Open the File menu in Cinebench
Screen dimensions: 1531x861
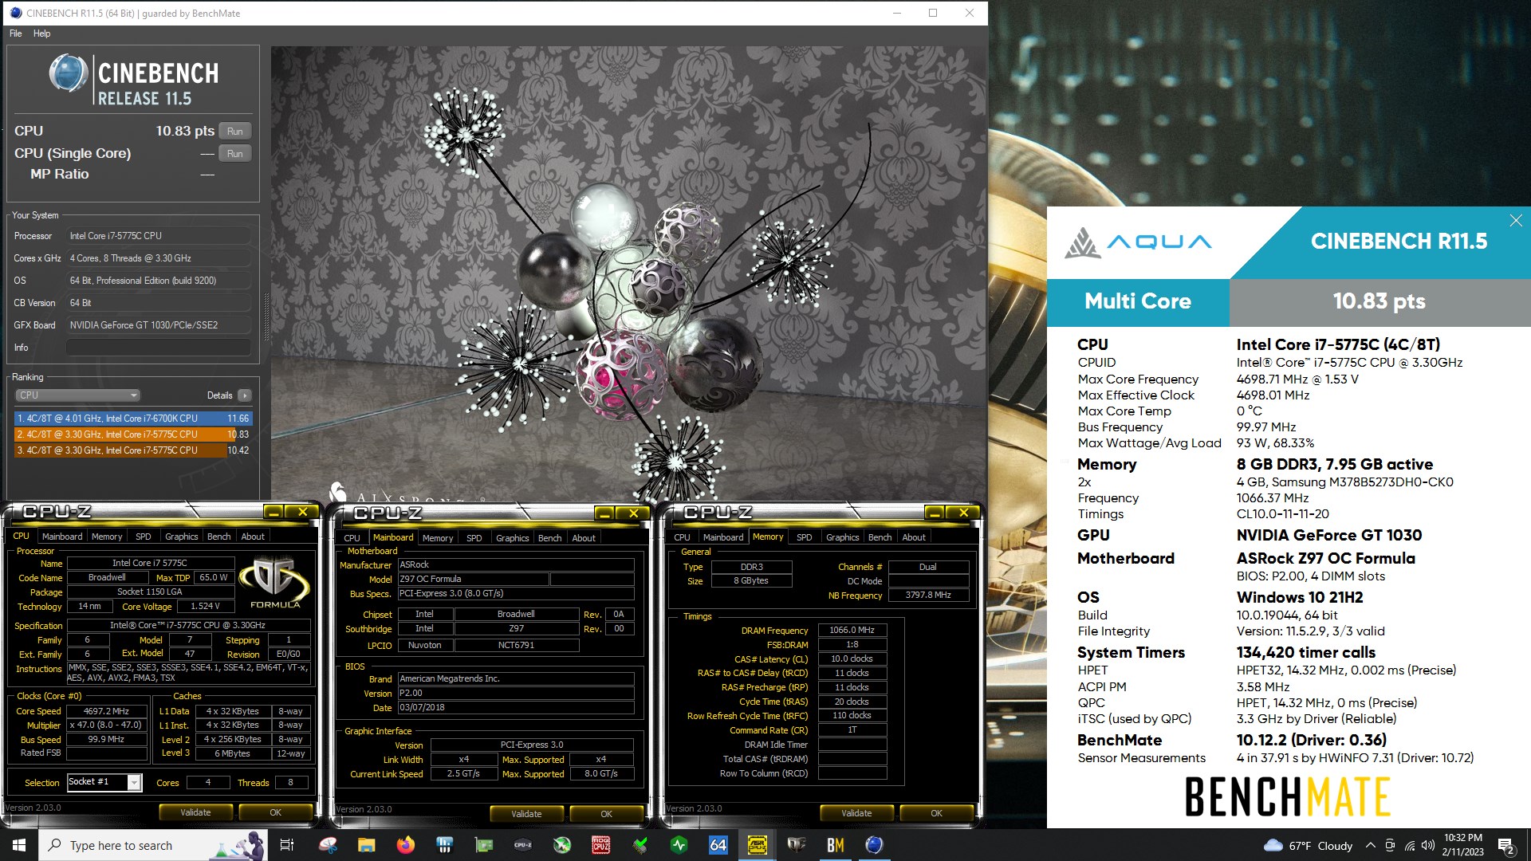tap(16, 33)
